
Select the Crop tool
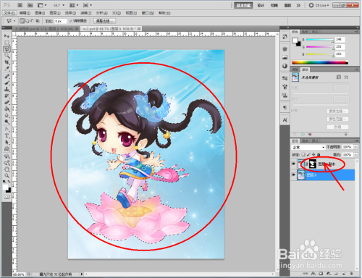click(x=7, y=62)
